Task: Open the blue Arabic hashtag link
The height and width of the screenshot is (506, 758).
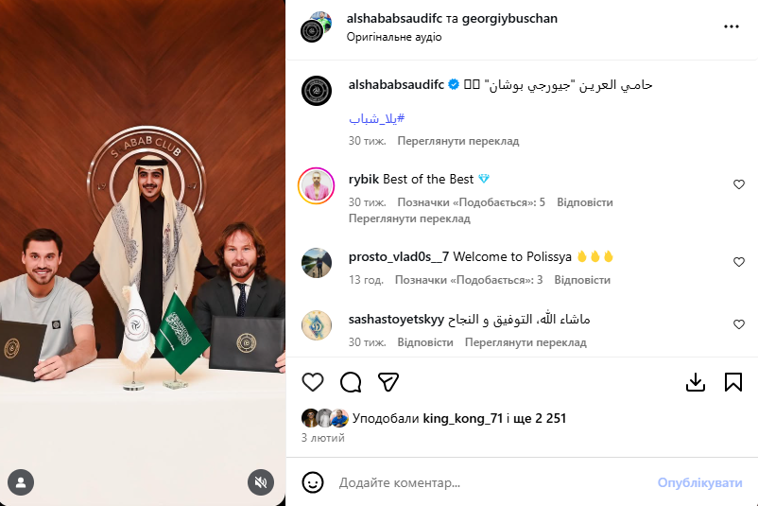Action: point(376,118)
